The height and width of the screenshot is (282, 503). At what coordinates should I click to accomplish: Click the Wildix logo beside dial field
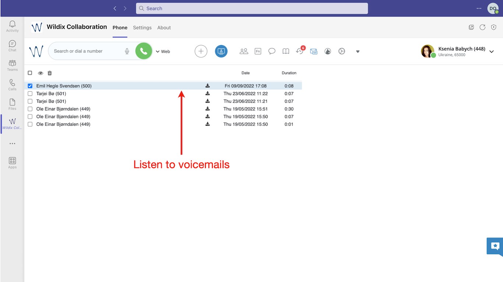tap(36, 51)
